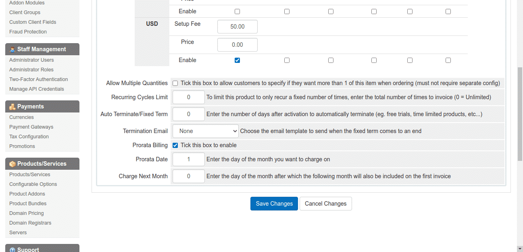523x252 pixels.
Task: Open Domain Pricing settings
Action: point(27,213)
